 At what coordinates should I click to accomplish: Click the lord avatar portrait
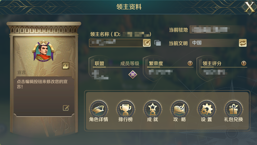(43, 51)
